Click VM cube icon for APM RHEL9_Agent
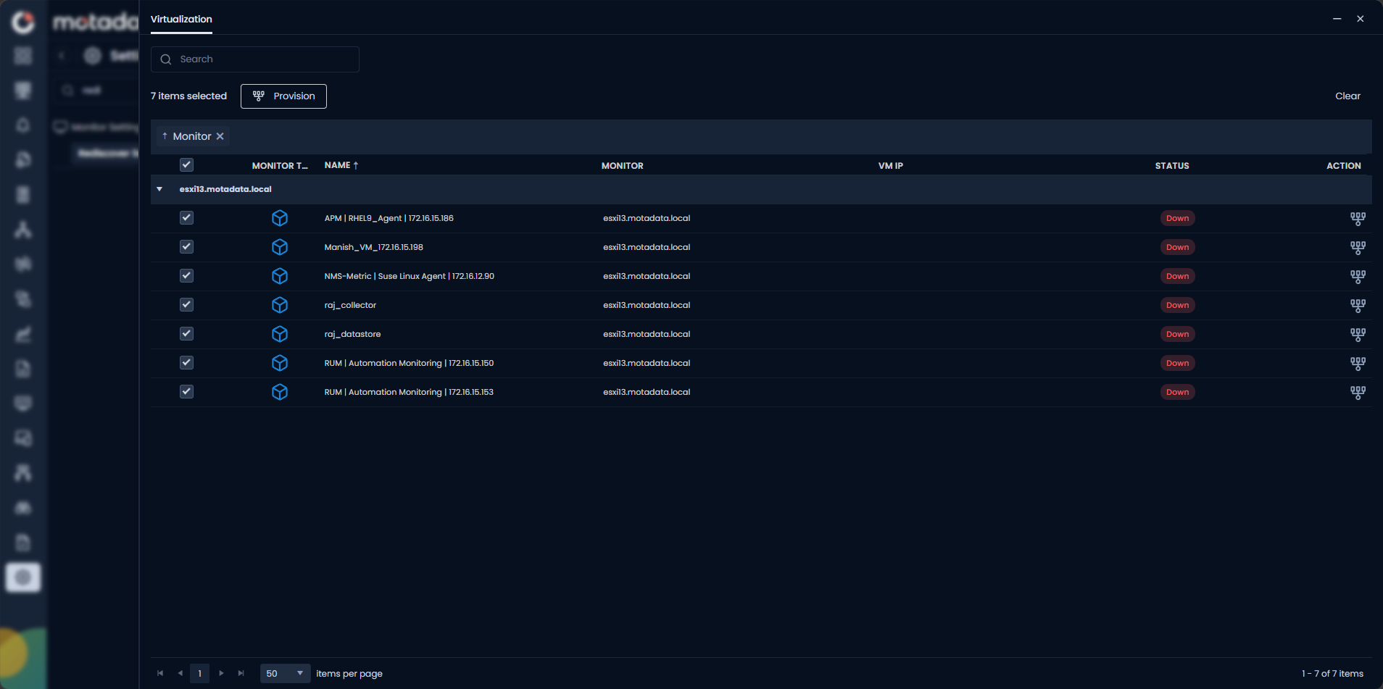Viewport: 1383px width, 689px height. [x=280, y=218]
